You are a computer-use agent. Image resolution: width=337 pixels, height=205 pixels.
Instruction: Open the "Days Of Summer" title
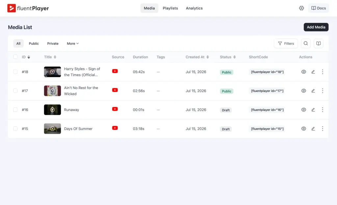78,129
